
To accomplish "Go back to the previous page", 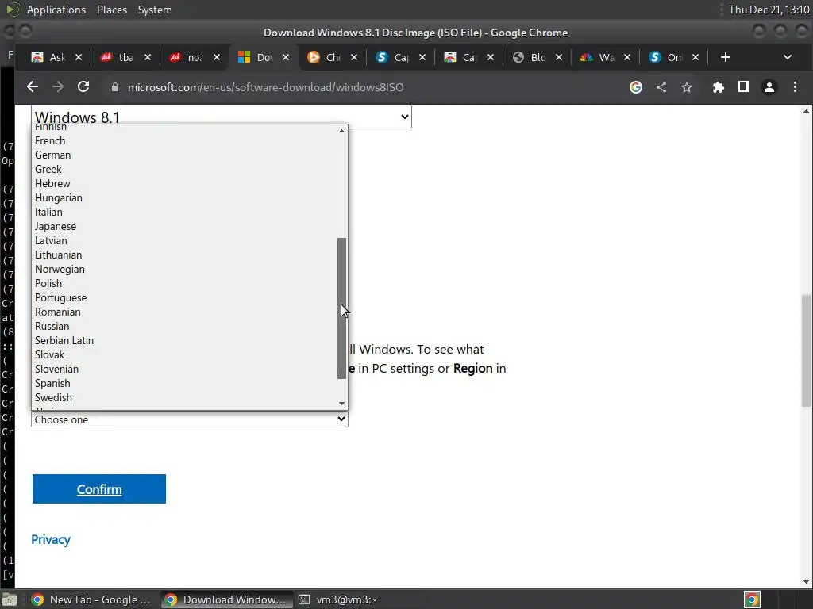I will tap(32, 87).
